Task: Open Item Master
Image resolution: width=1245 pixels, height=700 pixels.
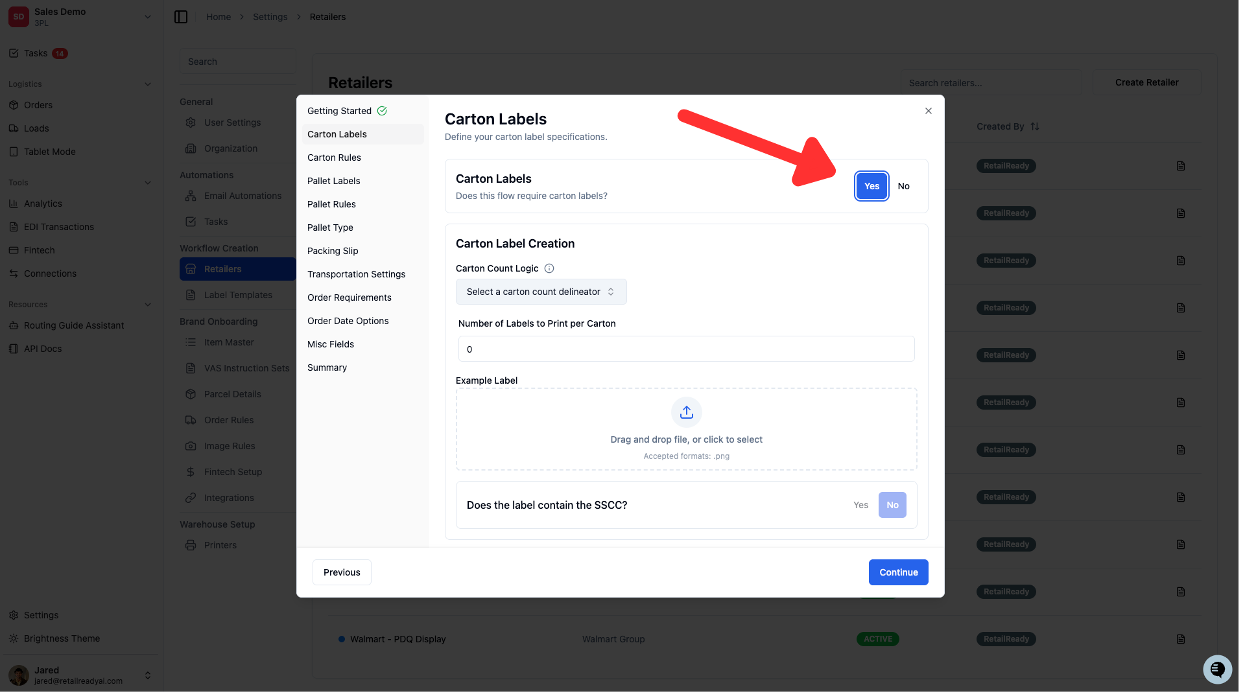Action: (229, 342)
